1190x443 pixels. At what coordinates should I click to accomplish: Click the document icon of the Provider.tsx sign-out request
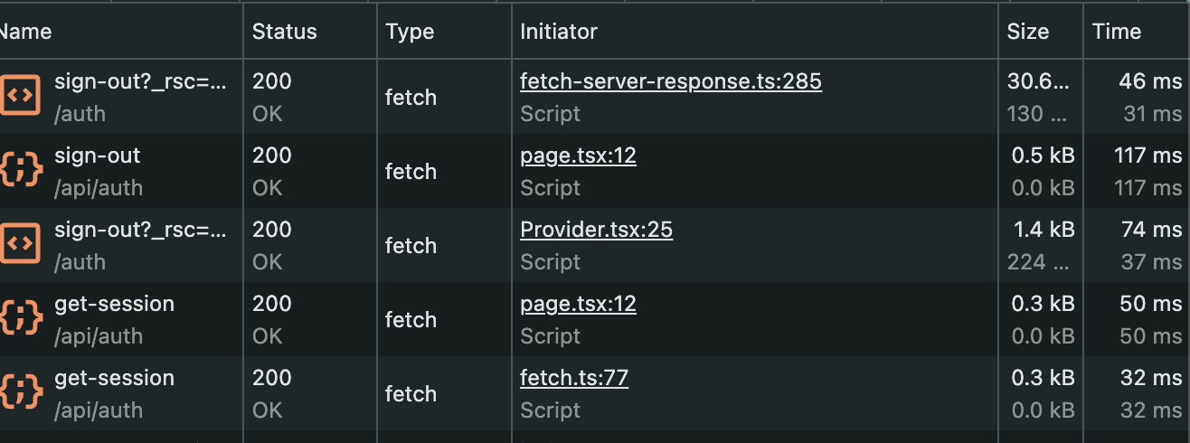point(20,245)
